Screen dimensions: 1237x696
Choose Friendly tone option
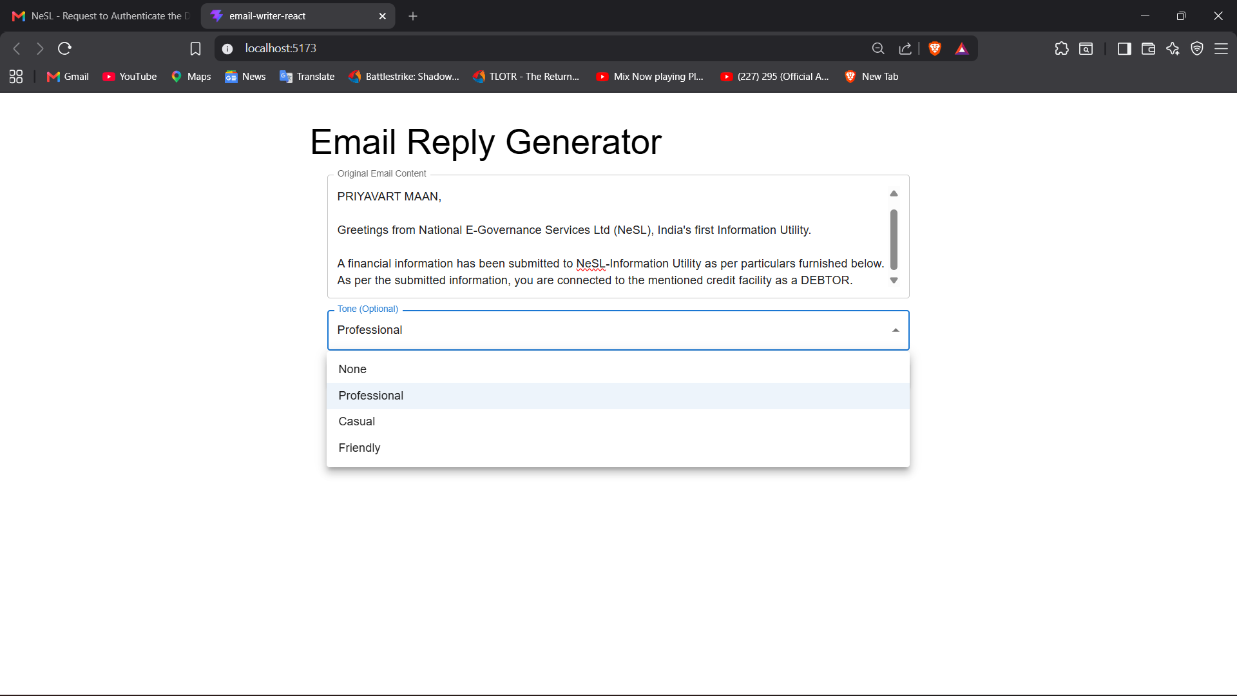[618, 448]
